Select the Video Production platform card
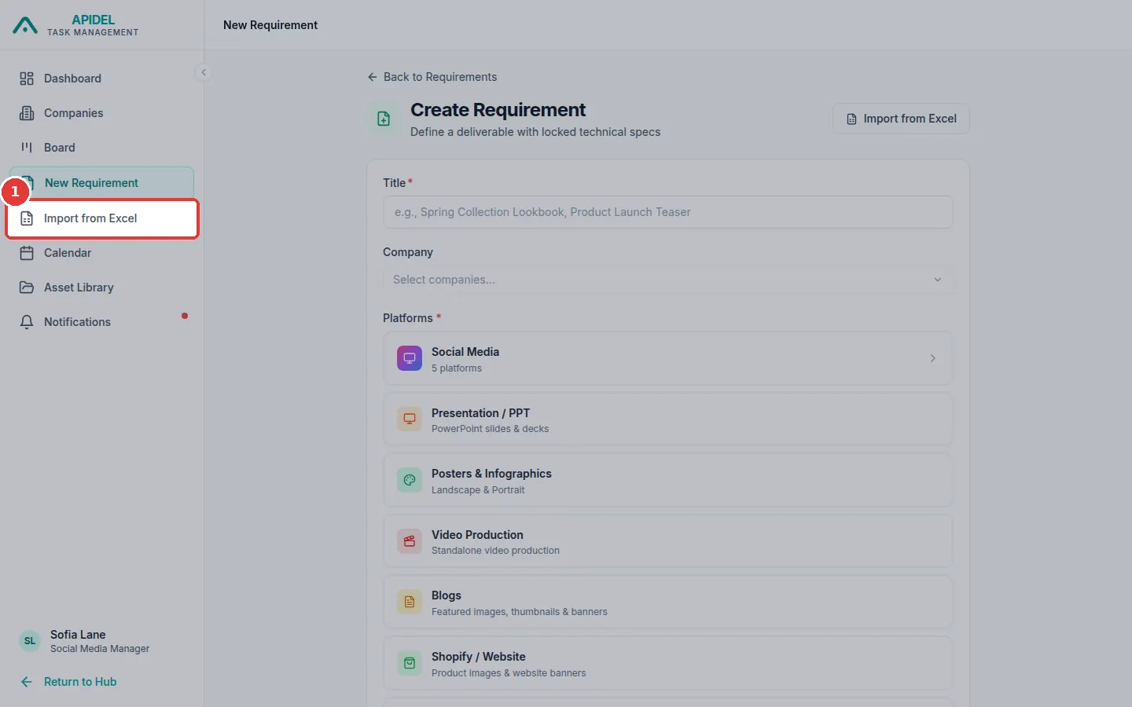This screenshot has height=707, width=1132. [667, 541]
